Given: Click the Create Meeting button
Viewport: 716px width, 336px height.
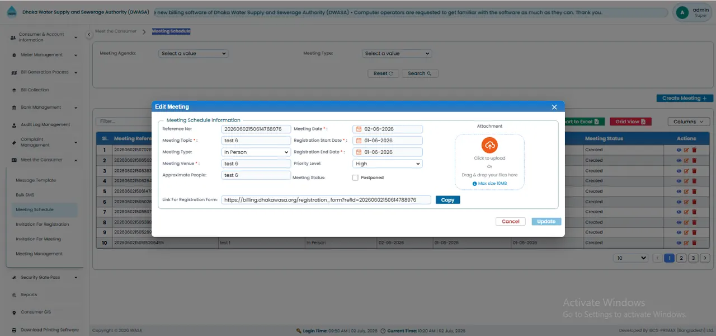Looking at the screenshot, I should coord(685,98).
